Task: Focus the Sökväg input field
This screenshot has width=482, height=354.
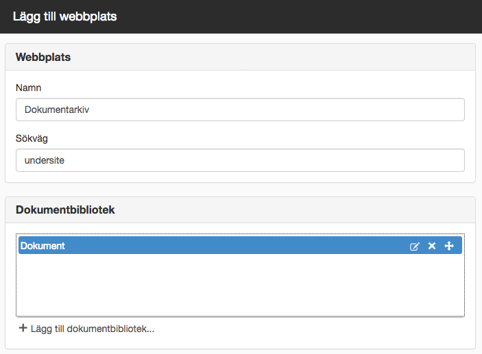Action: point(240,160)
